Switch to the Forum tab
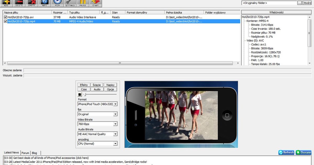This screenshot has width=314, height=165. 25,153
